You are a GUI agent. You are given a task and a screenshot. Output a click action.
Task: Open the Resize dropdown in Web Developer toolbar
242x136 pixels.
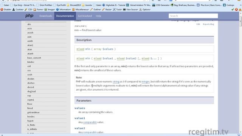pyautogui.click(x=107, y=9)
